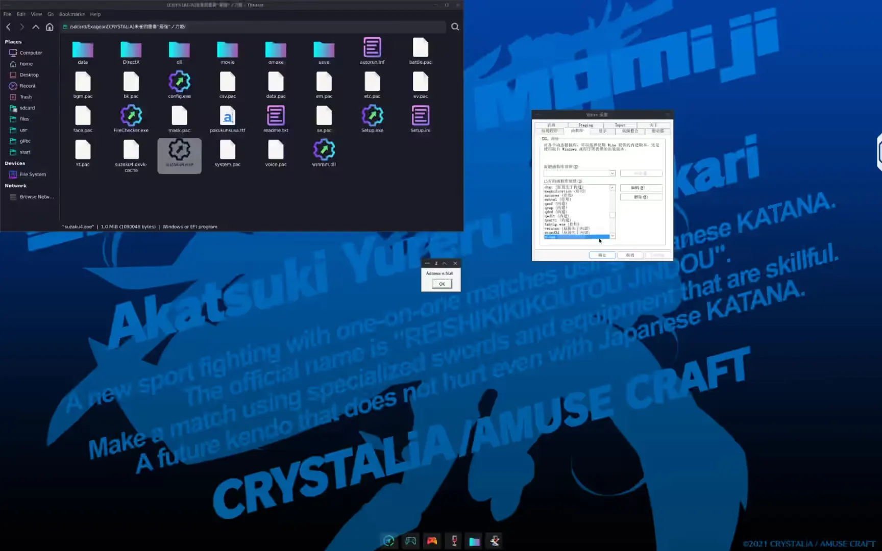Select the readme.txt file
This screenshot has width=882, height=551.
276,119
